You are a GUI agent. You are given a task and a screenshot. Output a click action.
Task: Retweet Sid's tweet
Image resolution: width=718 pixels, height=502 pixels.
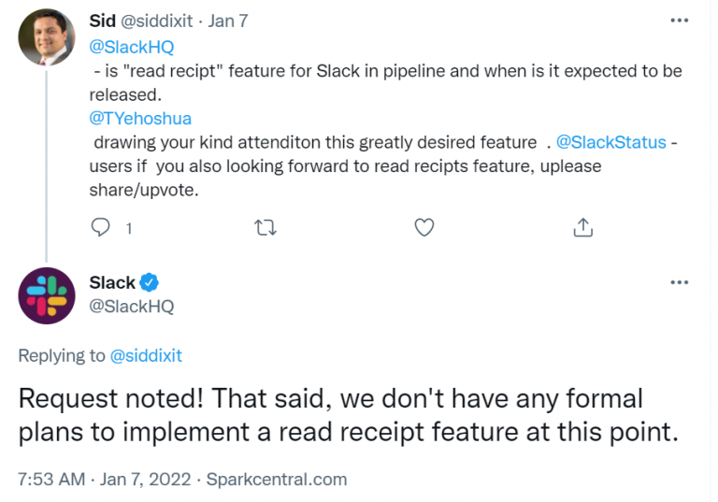click(266, 227)
